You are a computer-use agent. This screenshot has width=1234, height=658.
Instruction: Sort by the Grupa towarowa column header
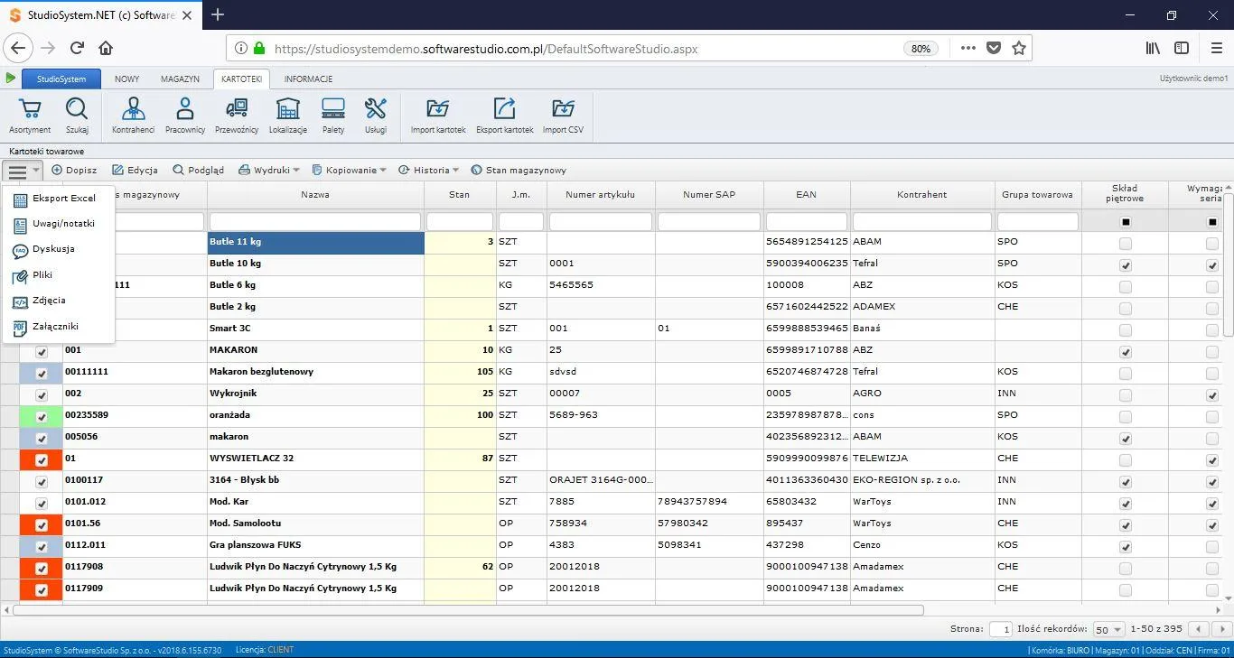[x=1037, y=194]
